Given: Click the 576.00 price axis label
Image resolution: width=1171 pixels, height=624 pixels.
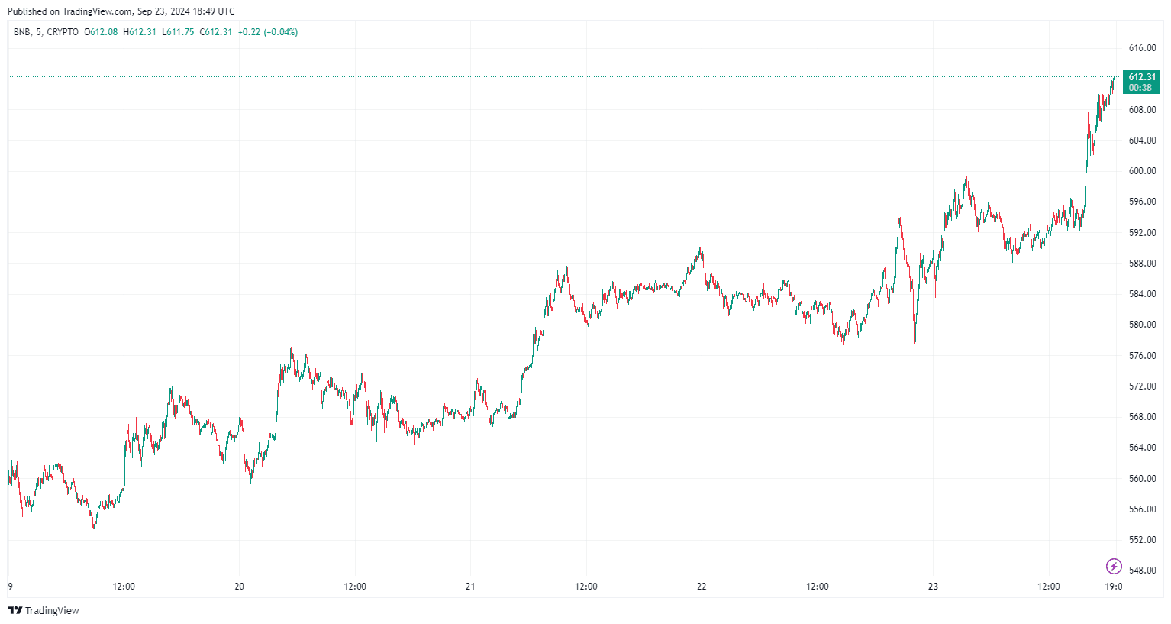Looking at the screenshot, I should 1142,356.
